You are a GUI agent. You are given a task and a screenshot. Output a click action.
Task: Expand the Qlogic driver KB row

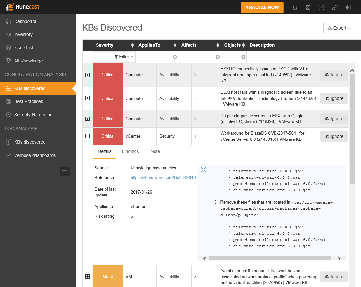(x=87, y=119)
